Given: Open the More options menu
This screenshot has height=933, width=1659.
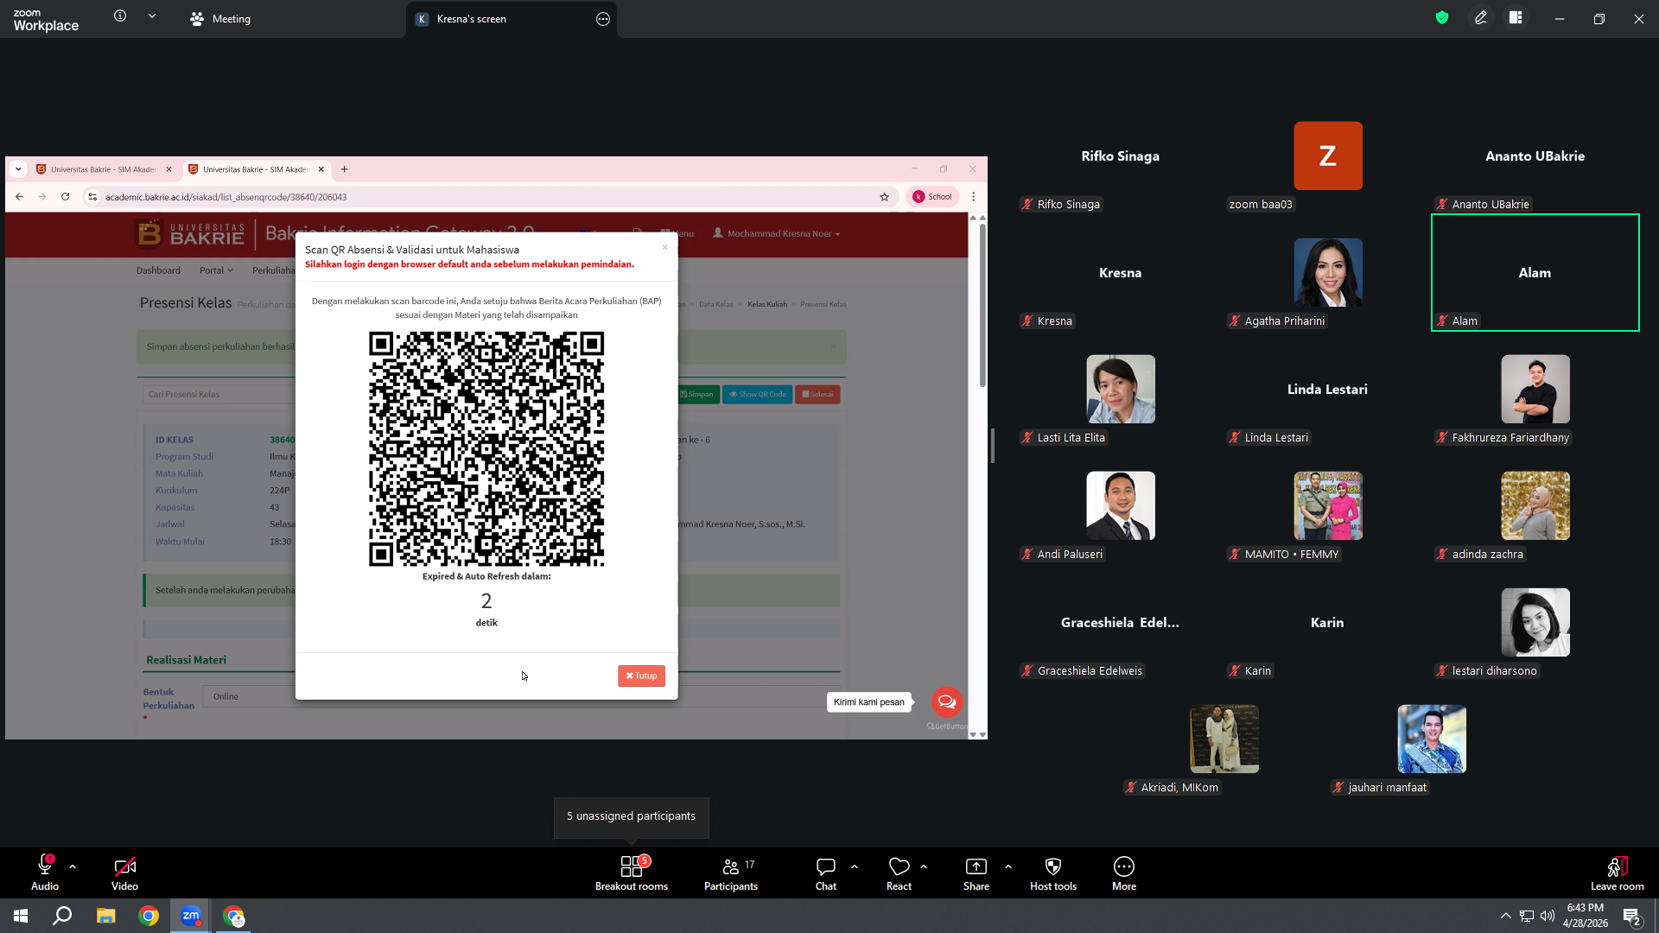Looking at the screenshot, I should pos(1124,873).
